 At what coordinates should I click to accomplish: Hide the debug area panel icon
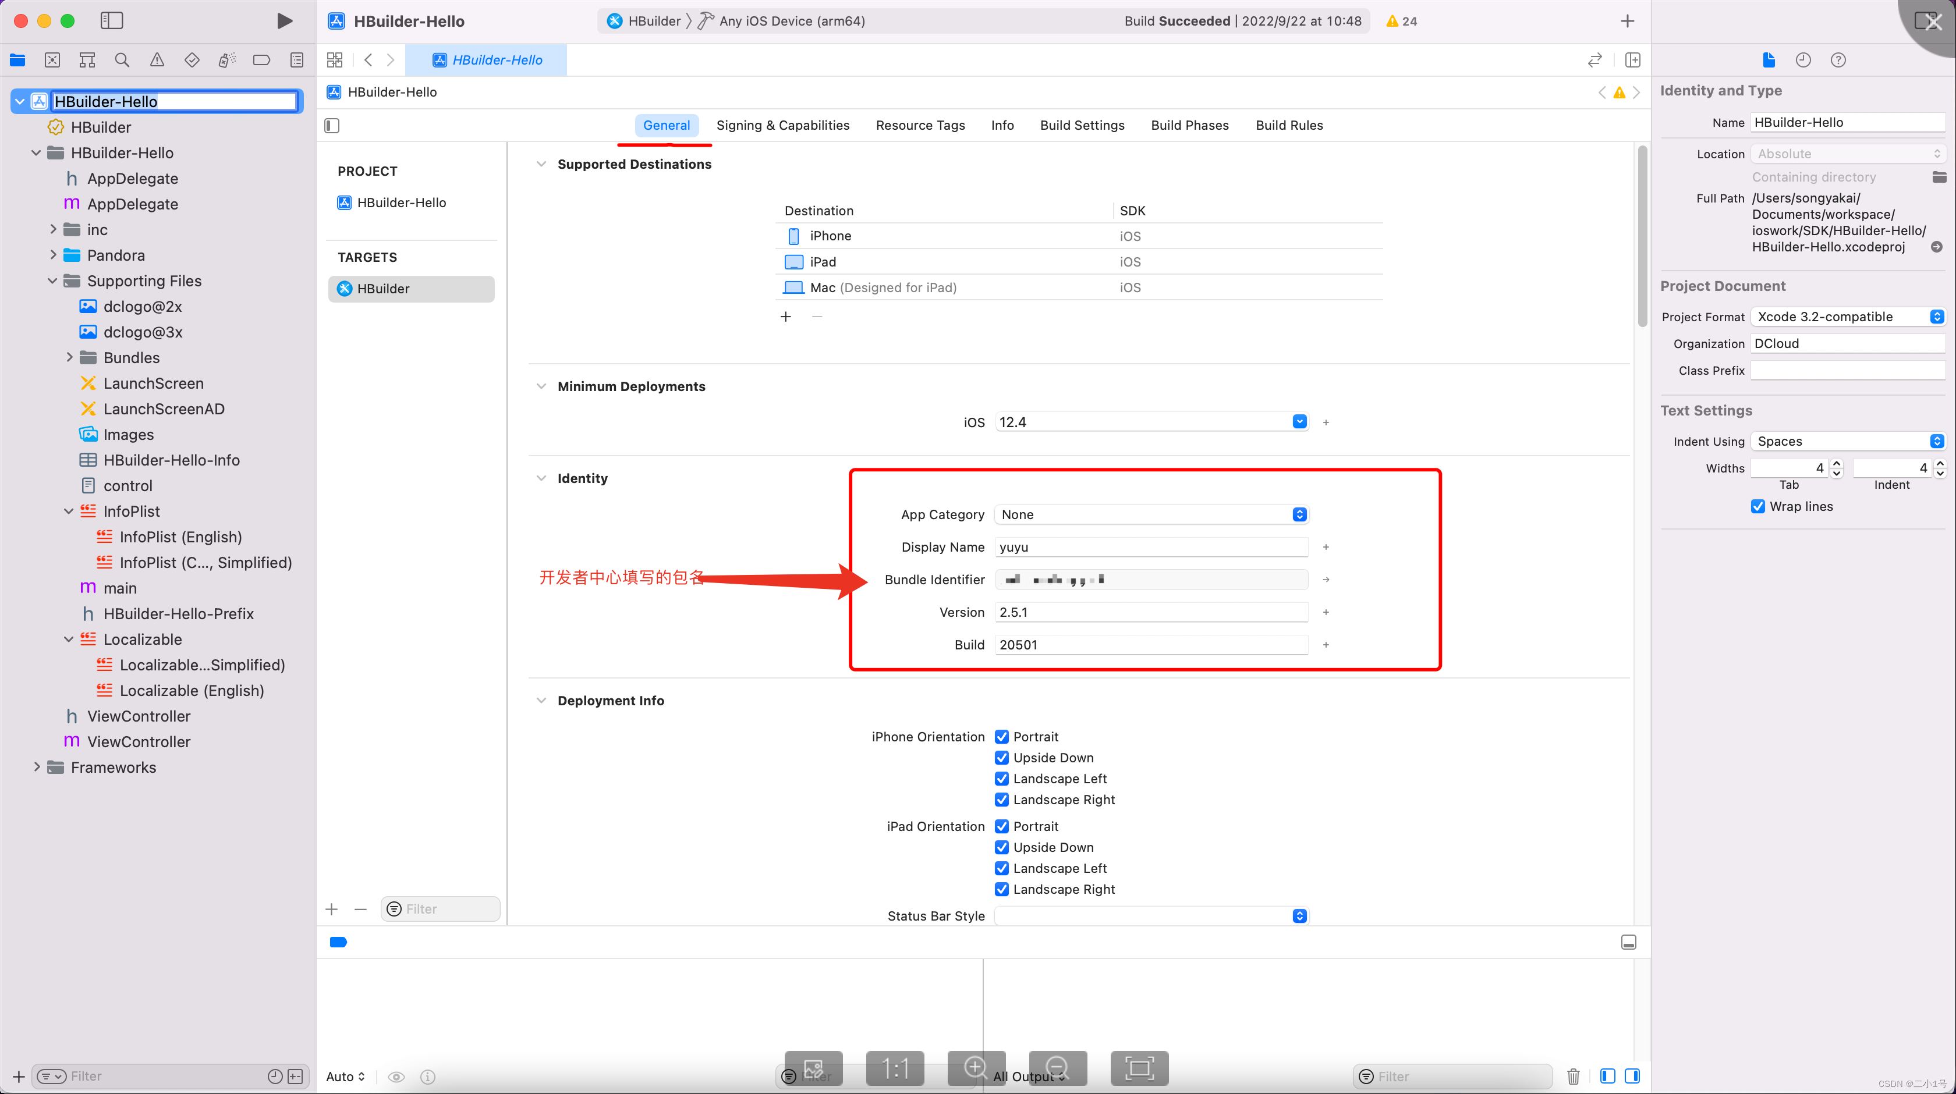[1629, 942]
